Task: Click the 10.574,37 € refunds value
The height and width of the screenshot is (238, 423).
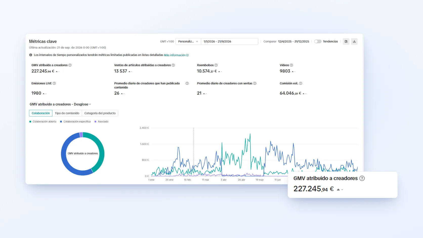Action: (x=207, y=71)
